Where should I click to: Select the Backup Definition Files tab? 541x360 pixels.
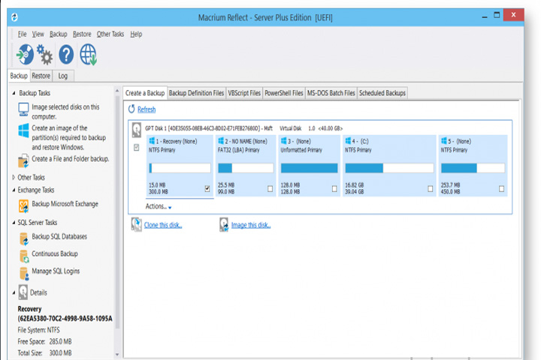click(196, 93)
